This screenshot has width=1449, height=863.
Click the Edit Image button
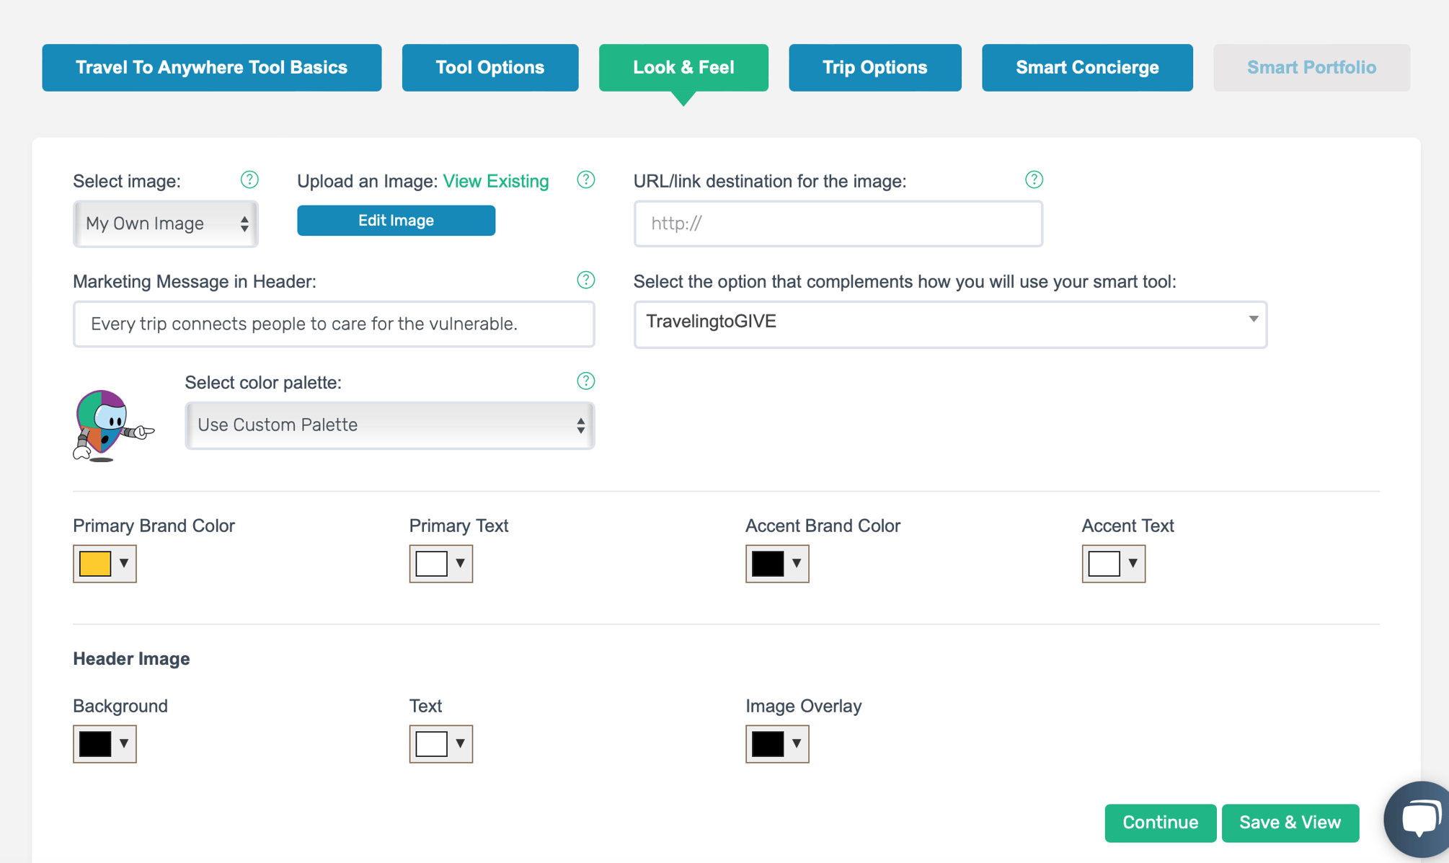[396, 221]
